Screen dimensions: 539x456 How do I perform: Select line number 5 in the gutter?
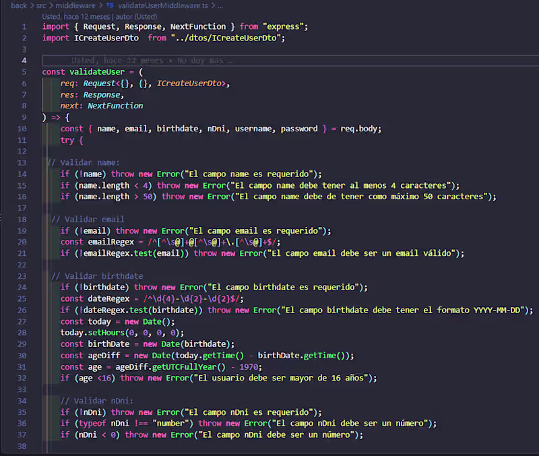click(24, 72)
